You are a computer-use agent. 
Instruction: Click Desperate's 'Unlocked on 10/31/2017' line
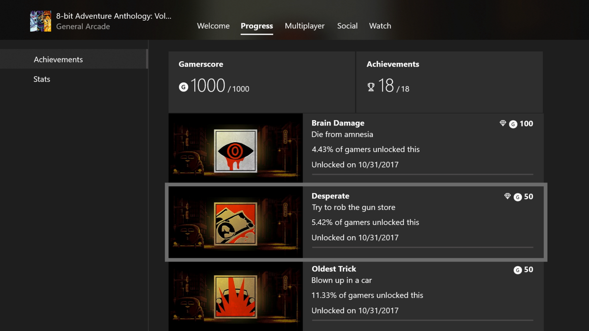(355, 238)
